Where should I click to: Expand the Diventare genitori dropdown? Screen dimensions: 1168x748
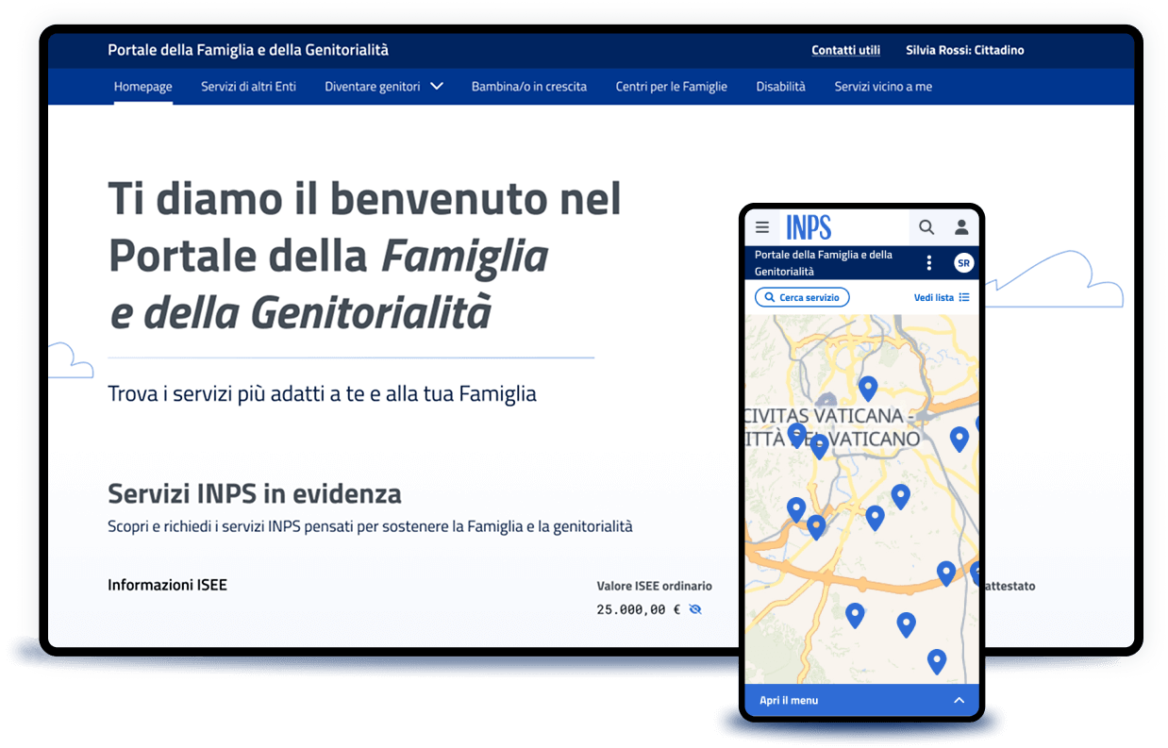tap(436, 86)
